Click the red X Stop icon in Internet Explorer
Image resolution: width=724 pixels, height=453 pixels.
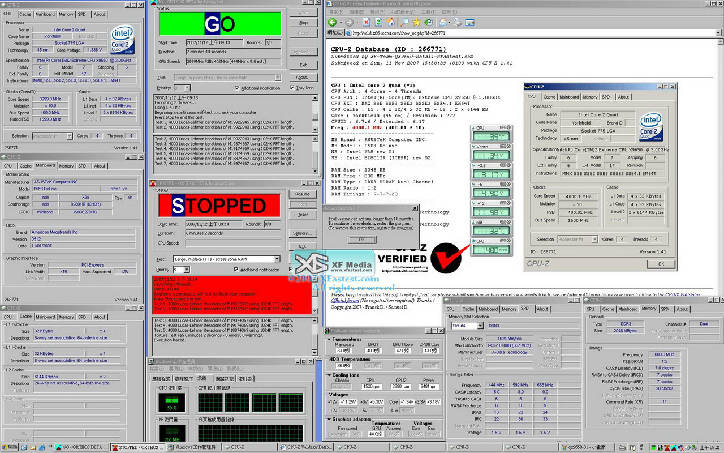coord(366,22)
